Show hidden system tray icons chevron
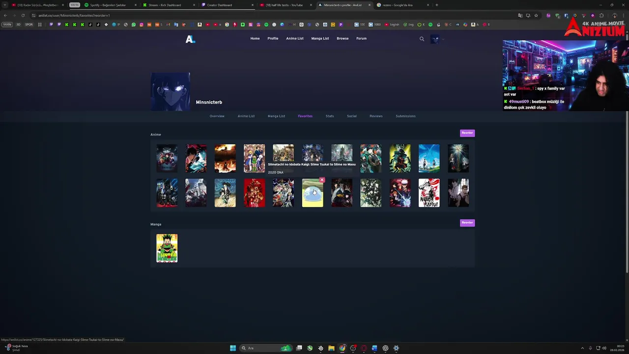This screenshot has width=629, height=354. click(582, 348)
